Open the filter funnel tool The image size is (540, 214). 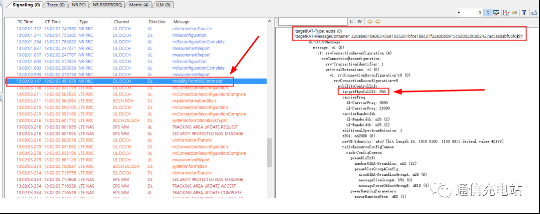tap(524, 13)
